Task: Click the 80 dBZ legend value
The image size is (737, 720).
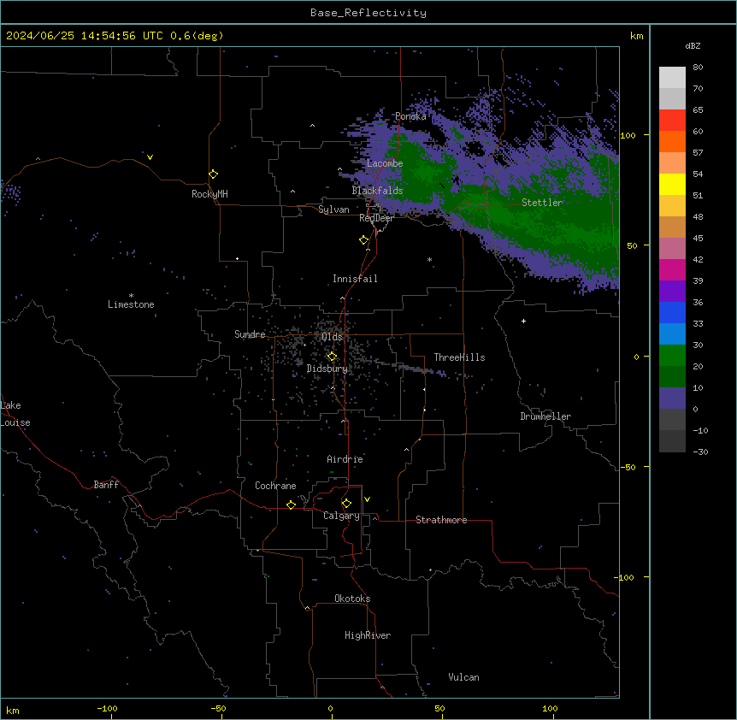Action: tap(698, 68)
